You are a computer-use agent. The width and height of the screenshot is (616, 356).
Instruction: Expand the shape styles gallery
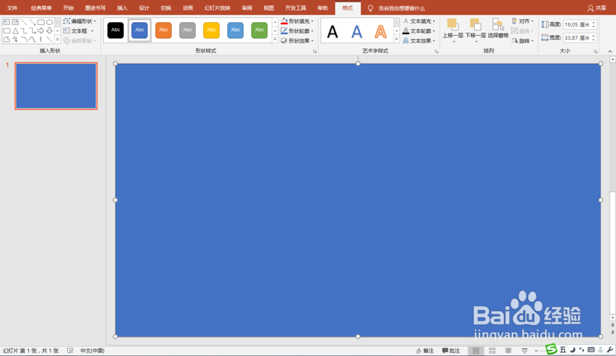pyautogui.click(x=275, y=39)
